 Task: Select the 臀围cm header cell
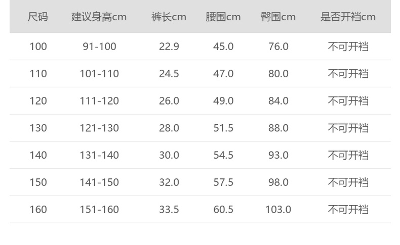pos(278,17)
